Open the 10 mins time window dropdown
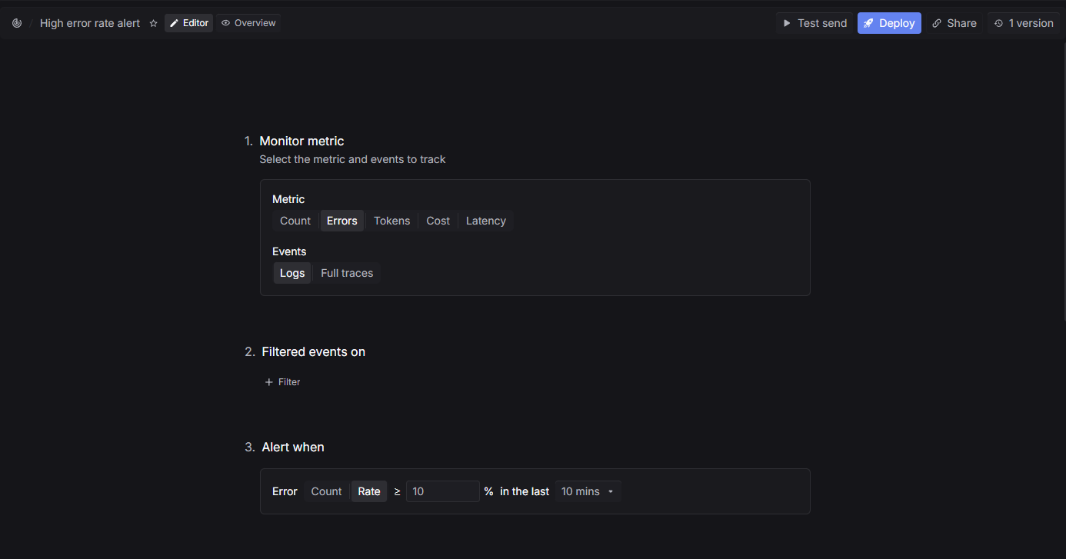The width and height of the screenshot is (1066, 559). 588,491
